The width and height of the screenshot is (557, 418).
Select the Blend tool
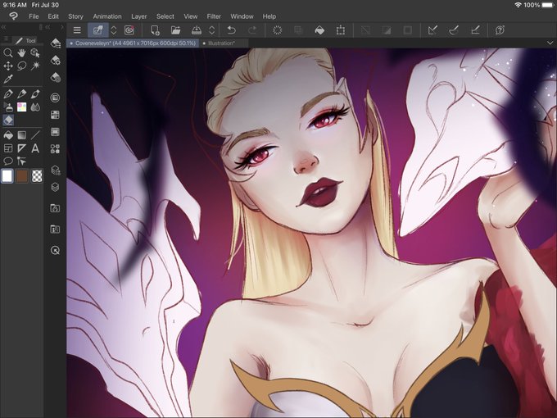click(x=34, y=107)
